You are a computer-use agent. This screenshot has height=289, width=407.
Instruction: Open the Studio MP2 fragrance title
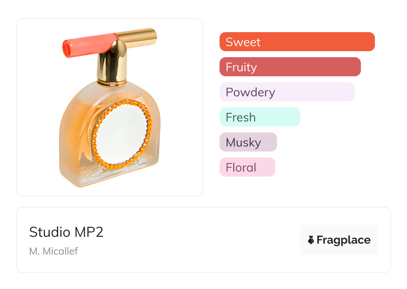[66, 232]
